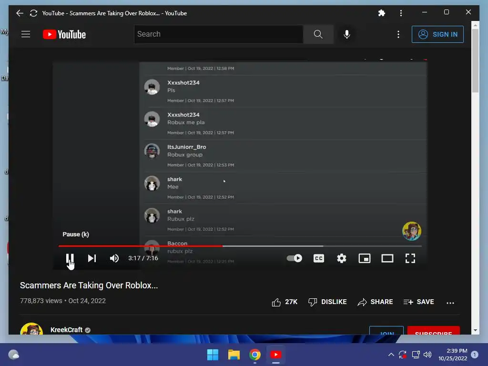The height and width of the screenshot is (366, 488).
Task: Open the KreekCraft channel avatar
Action: point(31,329)
